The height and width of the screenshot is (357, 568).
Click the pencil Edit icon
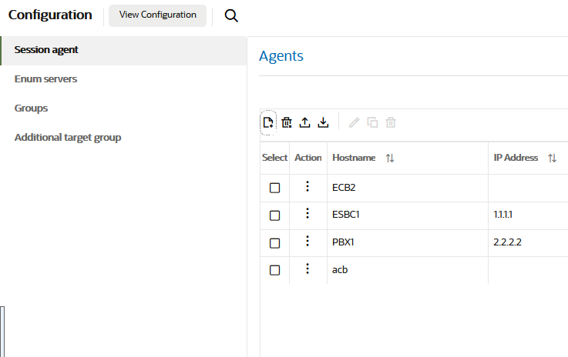click(354, 122)
